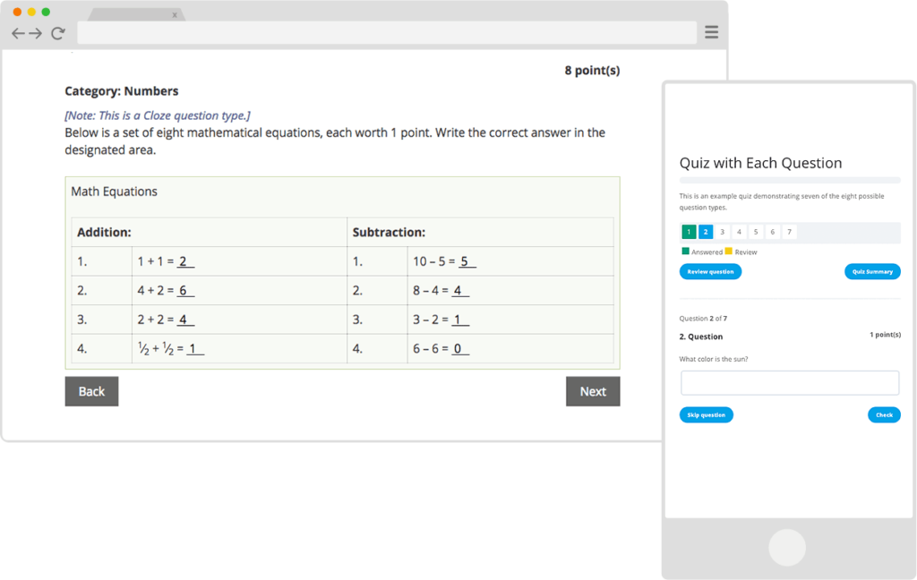Click the Review question button

(x=710, y=272)
